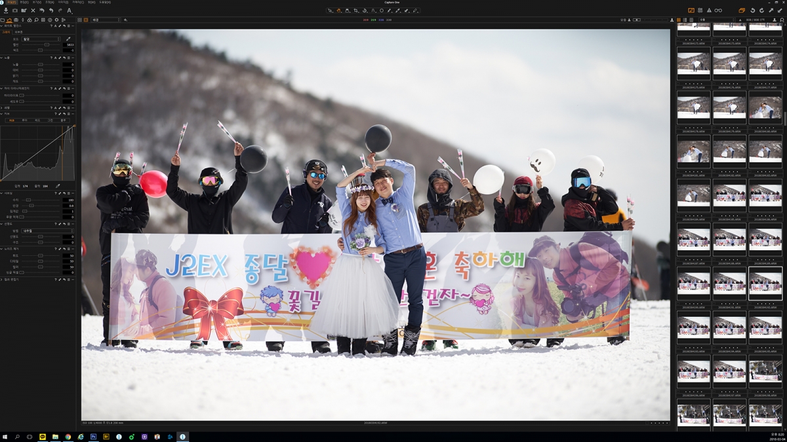The height and width of the screenshot is (442, 787).
Task: Click rotate left icon in top right toolbar
Action: click(x=753, y=10)
